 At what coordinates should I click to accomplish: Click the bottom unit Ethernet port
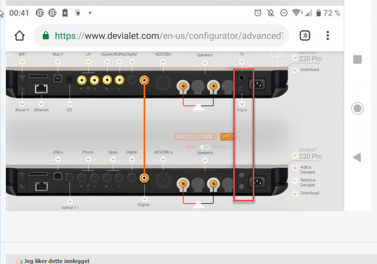(41, 187)
